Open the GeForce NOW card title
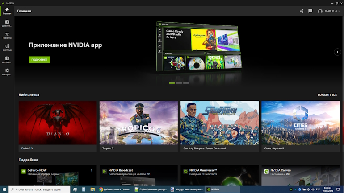 point(37,170)
